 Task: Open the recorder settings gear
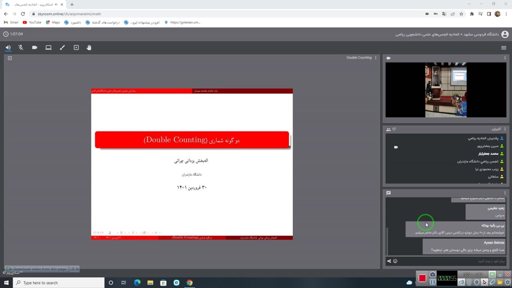(507, 282)
